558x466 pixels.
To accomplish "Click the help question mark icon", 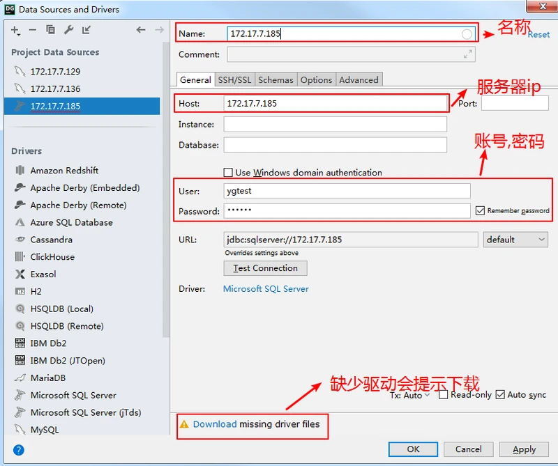I will click(x=19, y=450).
